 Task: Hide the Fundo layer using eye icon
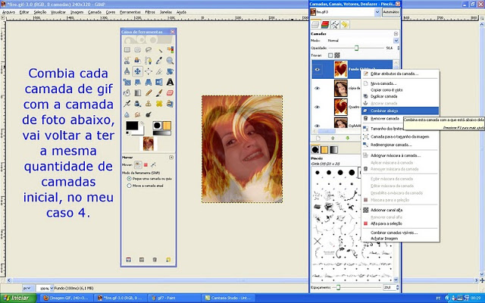316,70
